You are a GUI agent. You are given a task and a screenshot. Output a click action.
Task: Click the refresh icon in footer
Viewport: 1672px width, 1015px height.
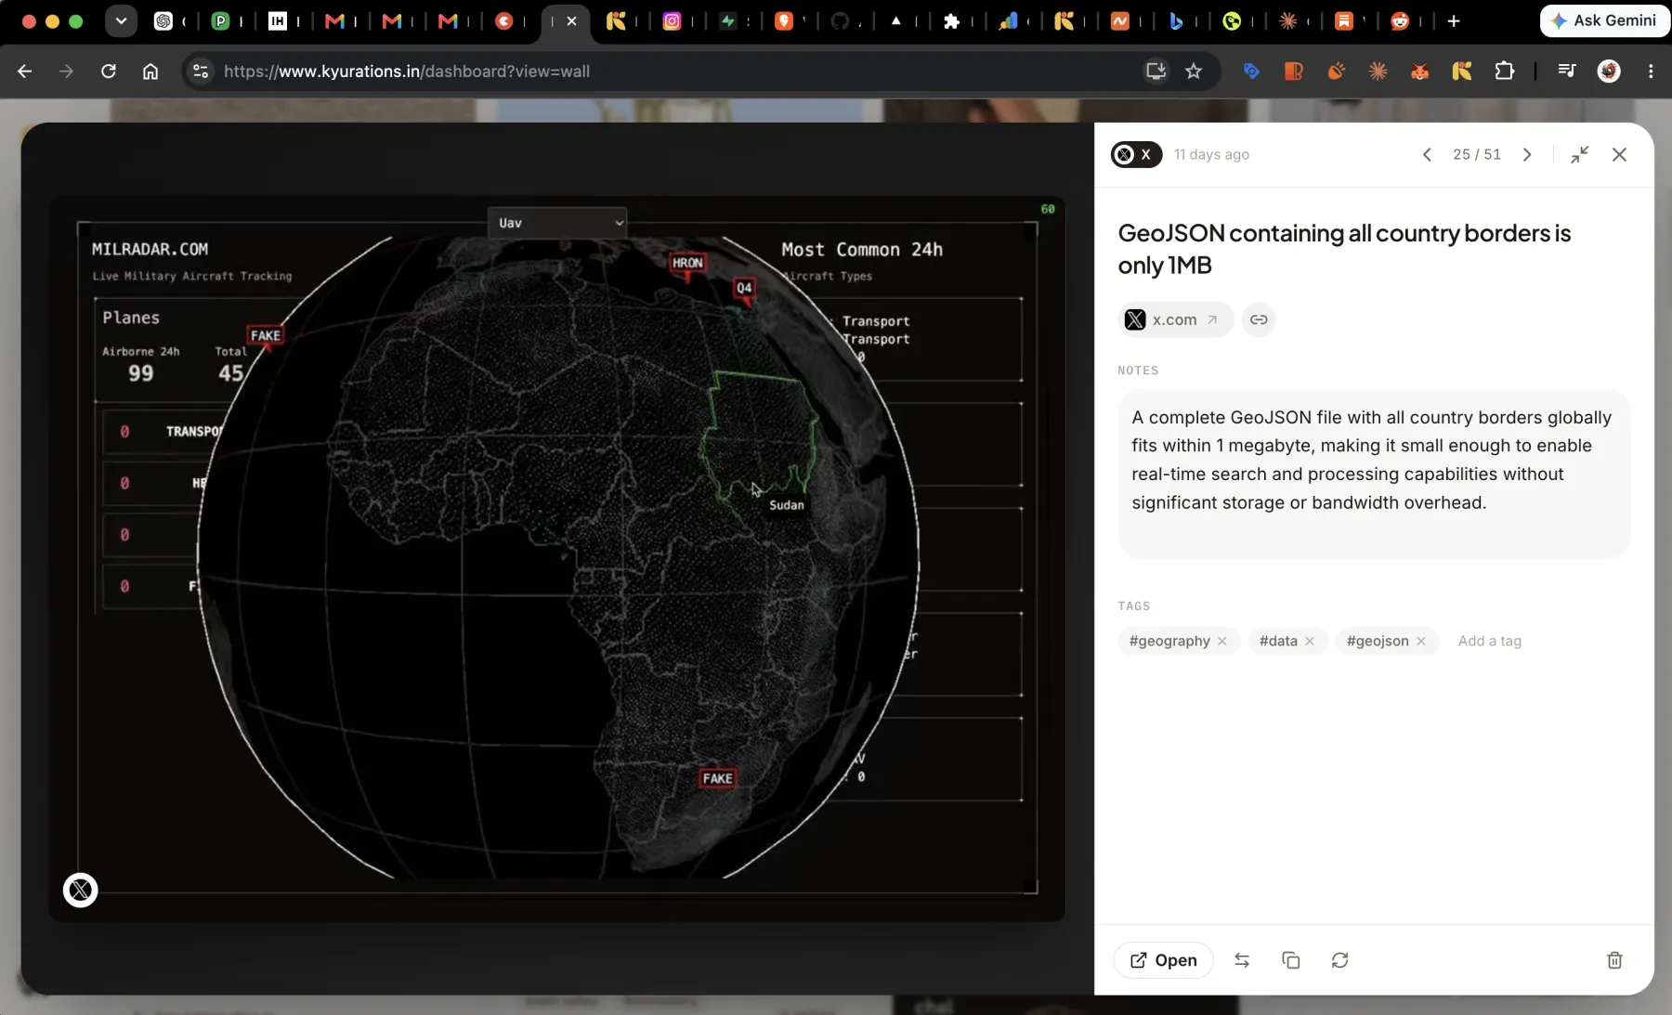point(1339,960)
